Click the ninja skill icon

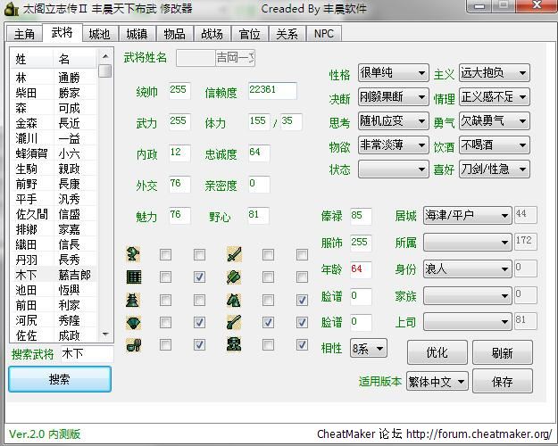click(x=234, y=345)
